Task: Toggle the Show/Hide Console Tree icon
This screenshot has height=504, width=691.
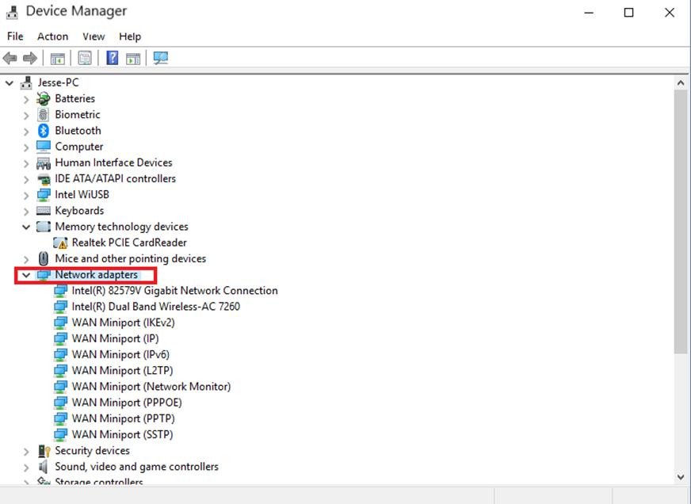Action: tap(56, 57)
